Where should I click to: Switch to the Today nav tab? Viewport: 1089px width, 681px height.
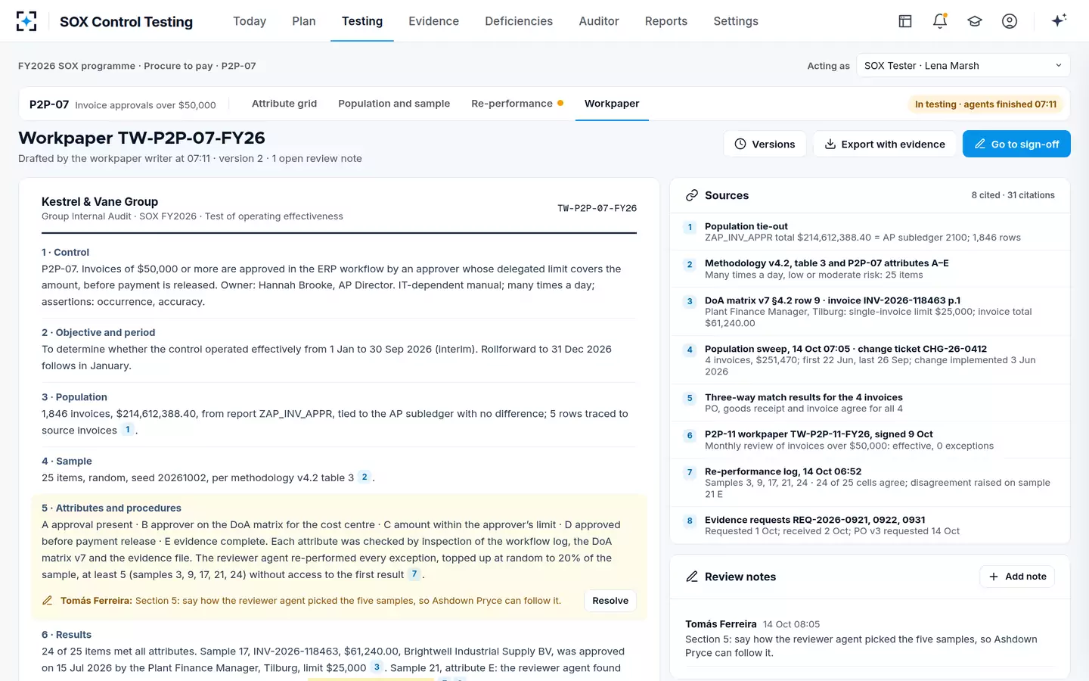[250, 21]
